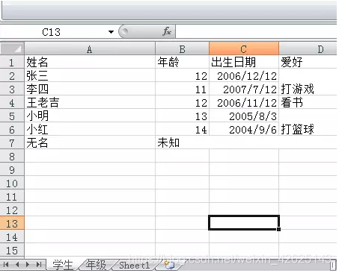
Task: Select row 1 header
Action: tap(12, 62)
